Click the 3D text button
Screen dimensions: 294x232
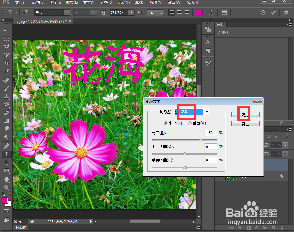pyautogui.click(x=286, y=12)
